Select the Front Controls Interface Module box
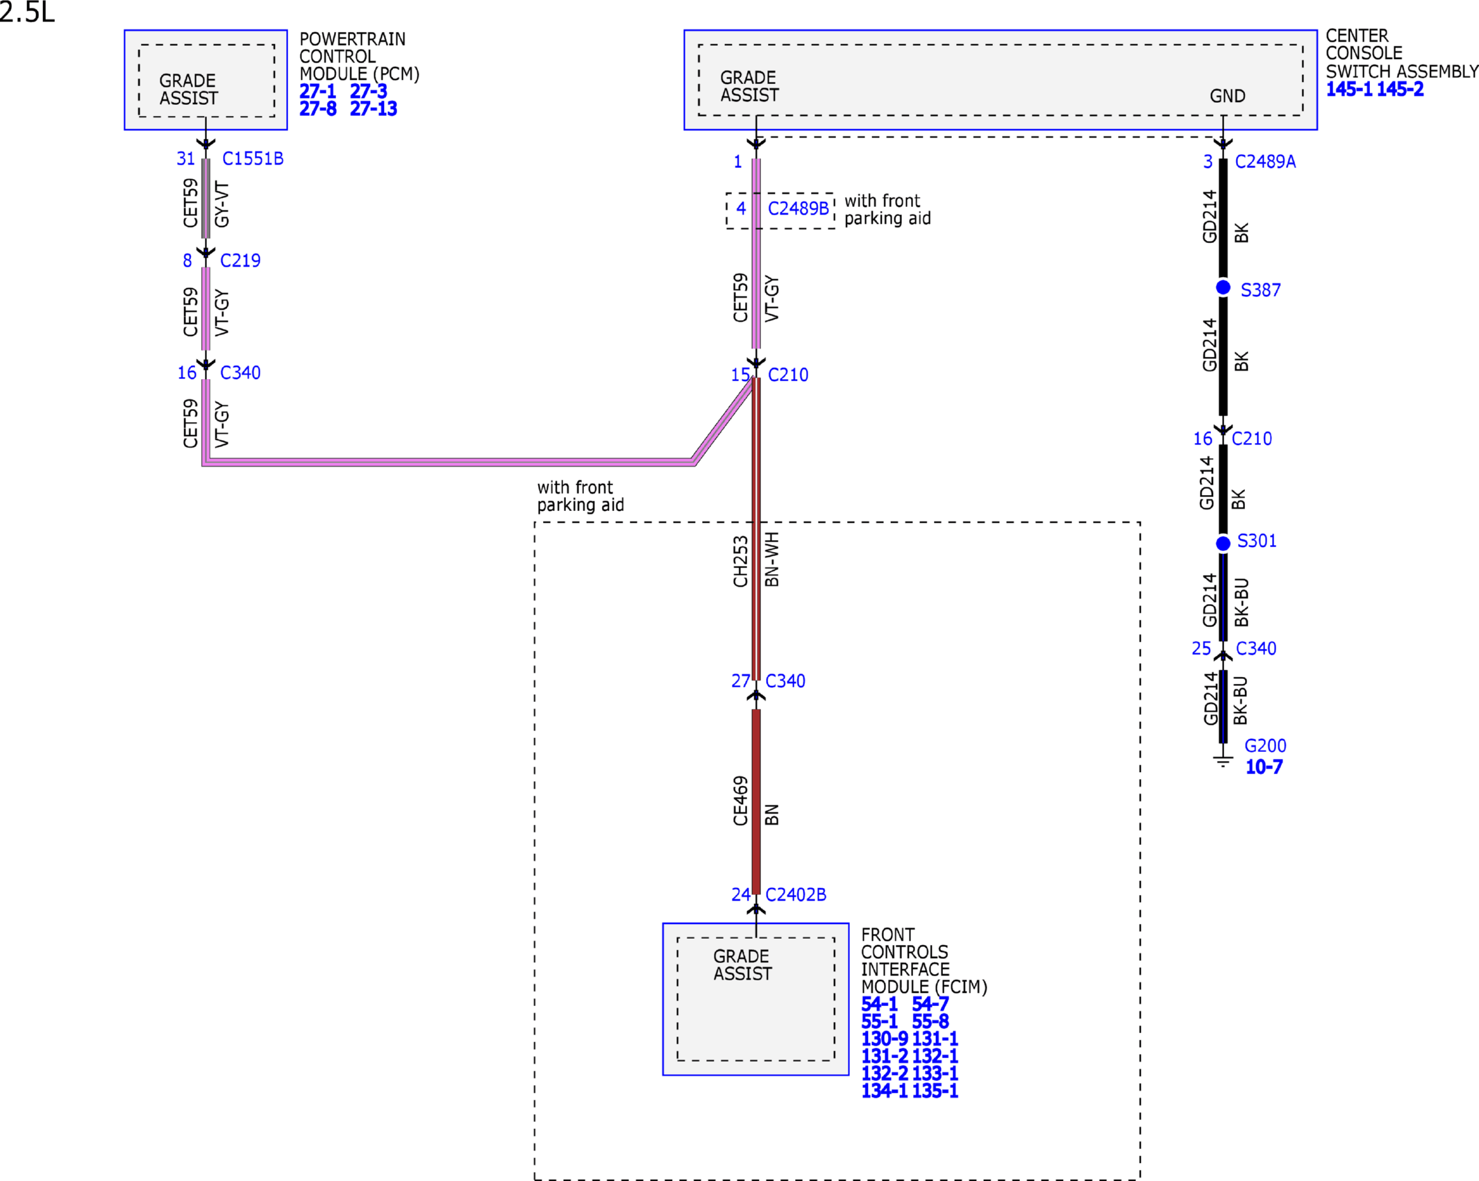Image resolution: width=1479 pixels, height=1181 pixels. [x=755, y=999]
